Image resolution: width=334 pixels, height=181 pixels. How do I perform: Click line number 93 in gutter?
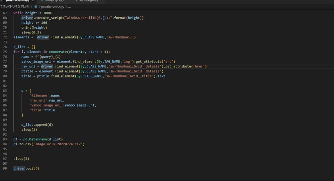(5, 139)
